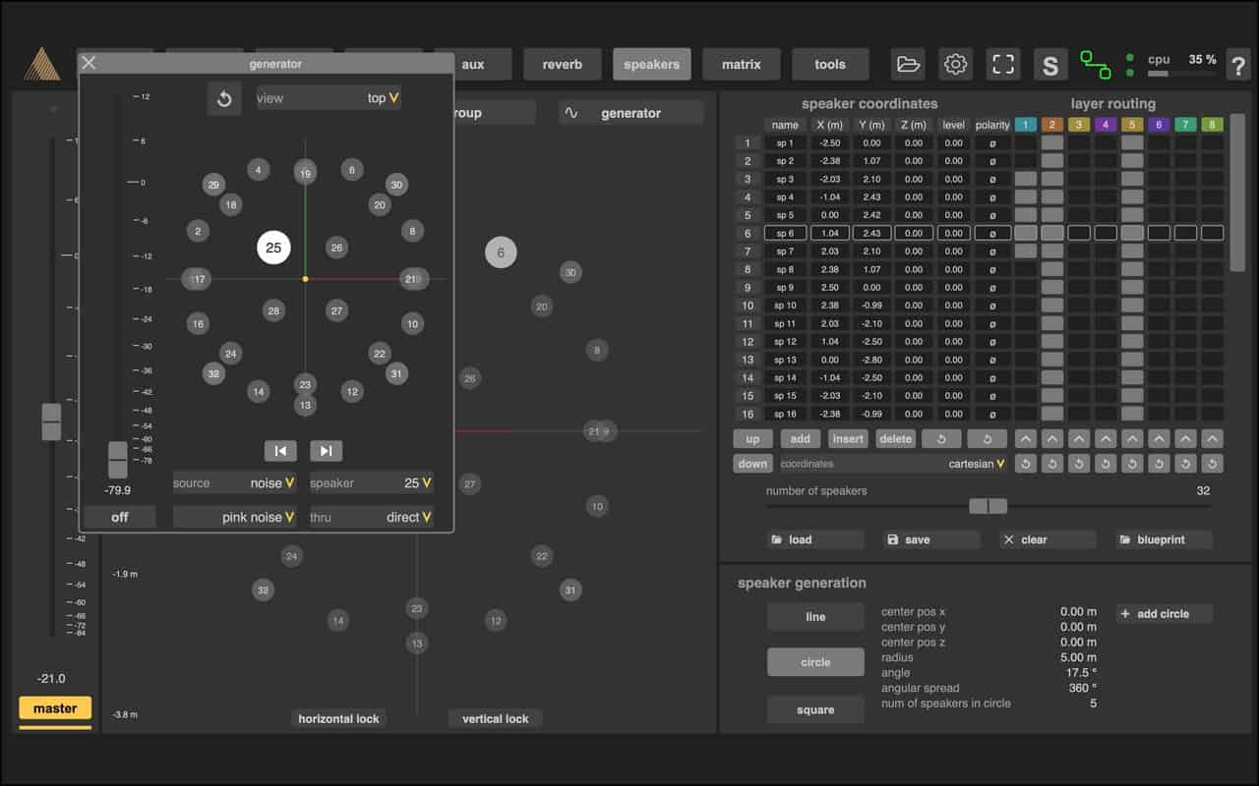1259x786 pixels.
Task: Toggle fullscreen using the bracket icon
Action: (x=1002, y=65)
